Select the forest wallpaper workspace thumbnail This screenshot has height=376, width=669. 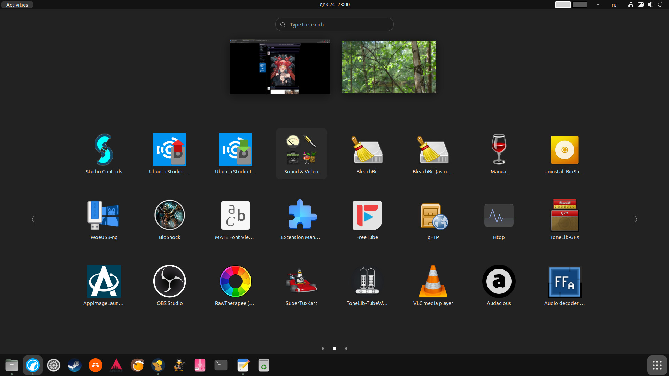[389, 67]
